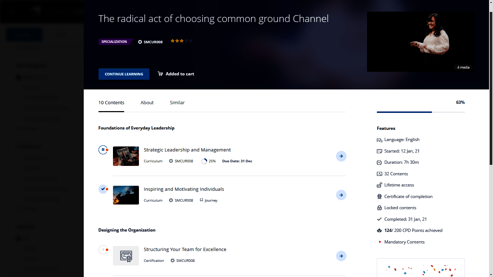Click the not-started arrow icon for Structuring Your Team
The width and height of the screenshot is (493, 277).
pos(103,250)
